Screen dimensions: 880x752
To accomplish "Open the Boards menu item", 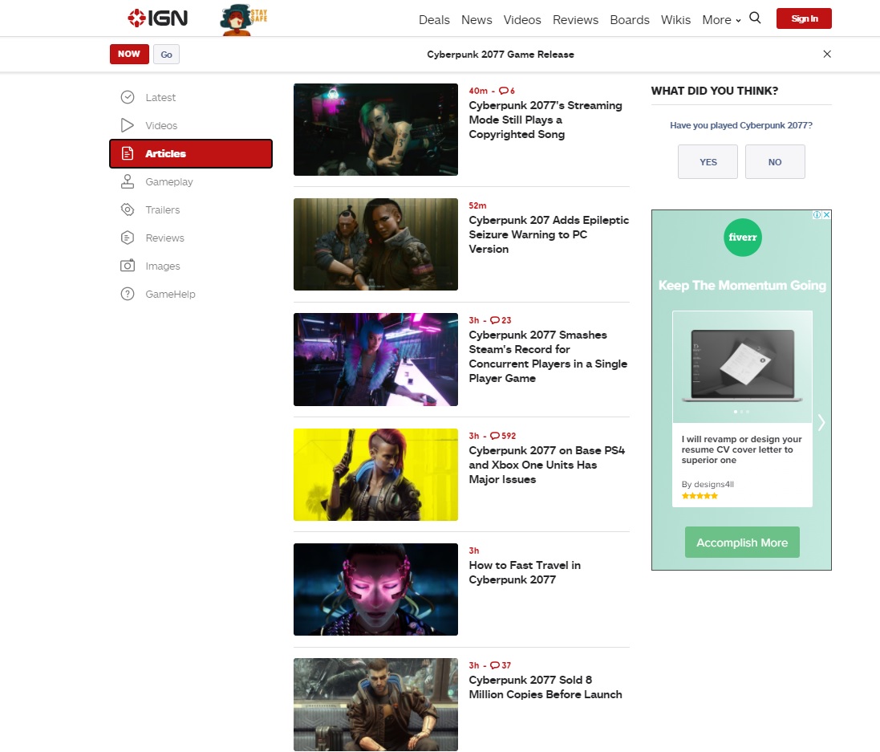I will pos(629,19).
